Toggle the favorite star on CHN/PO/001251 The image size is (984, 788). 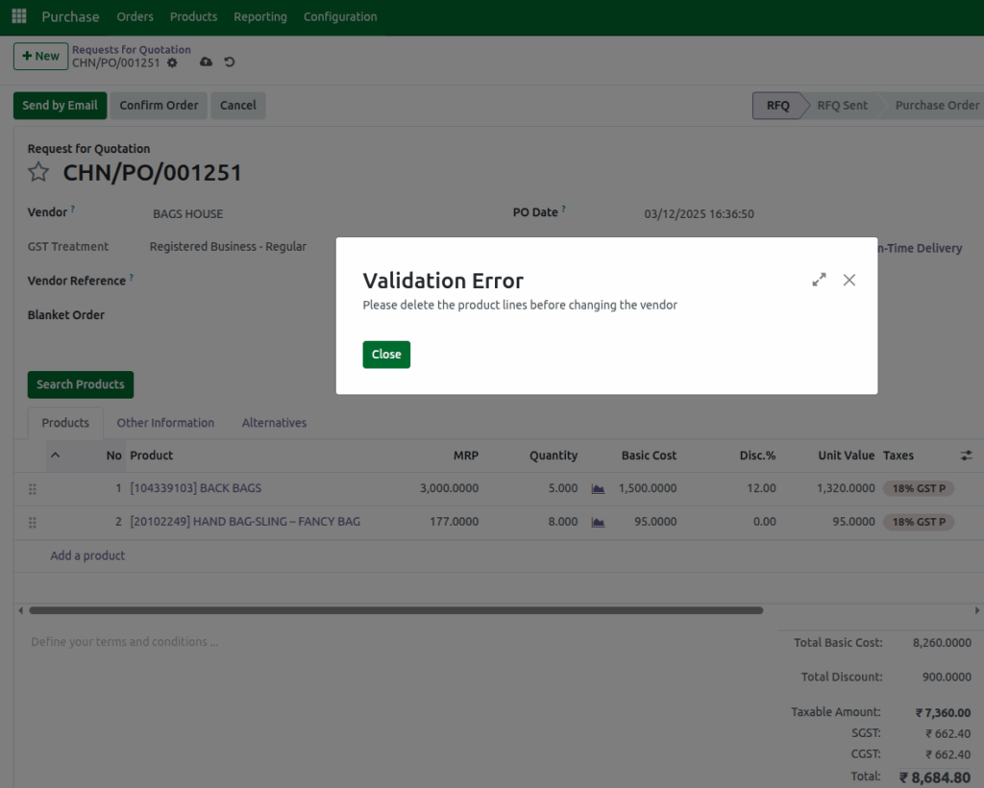point(37,173)
